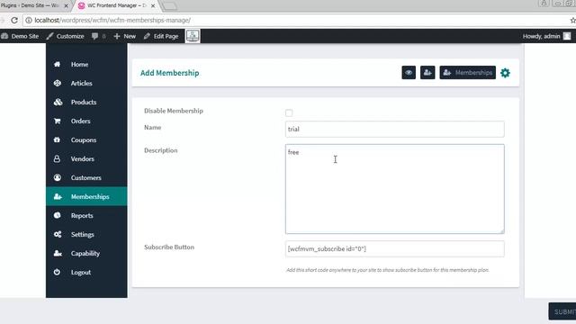Open Home in the sidebar
This screenshot has height=324, width=576.
click(86, 64)
